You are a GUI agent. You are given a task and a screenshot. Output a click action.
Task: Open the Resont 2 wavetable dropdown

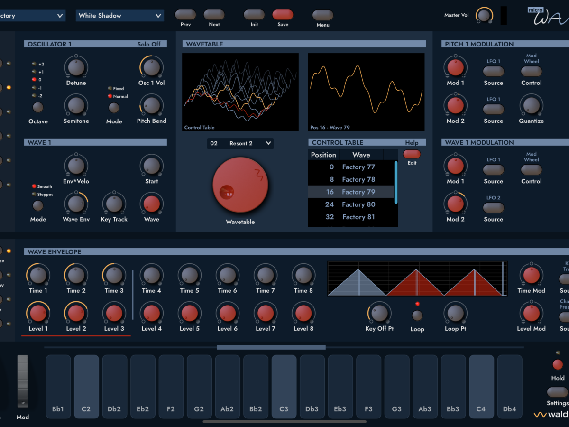tap(240, 143)
